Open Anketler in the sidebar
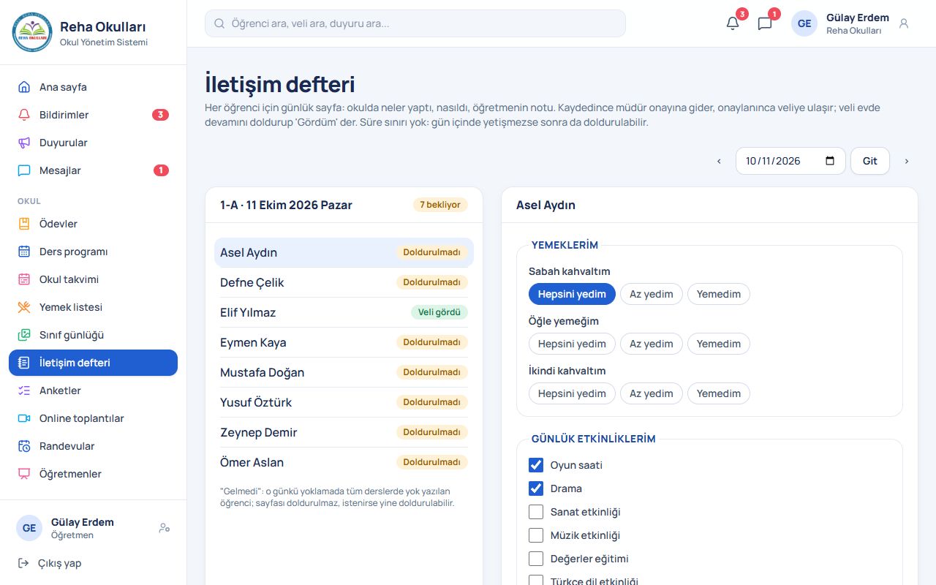The image size is (936, 585). 93,390
